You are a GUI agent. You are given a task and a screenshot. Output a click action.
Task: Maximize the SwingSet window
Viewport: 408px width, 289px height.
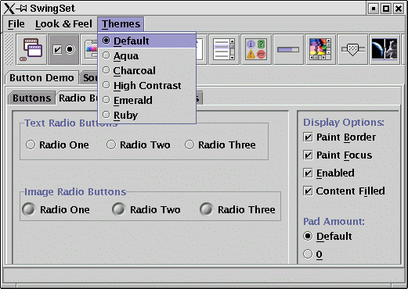click(386, 9)
